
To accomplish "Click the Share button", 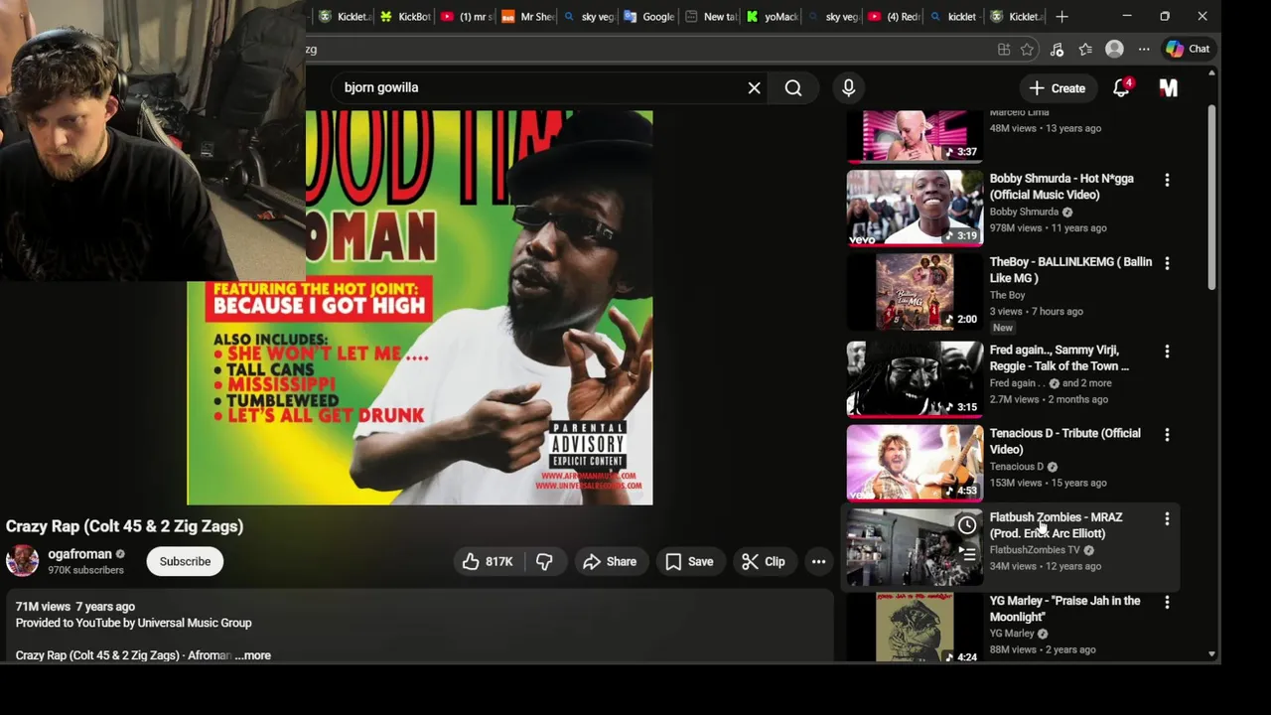I will 610,562.
